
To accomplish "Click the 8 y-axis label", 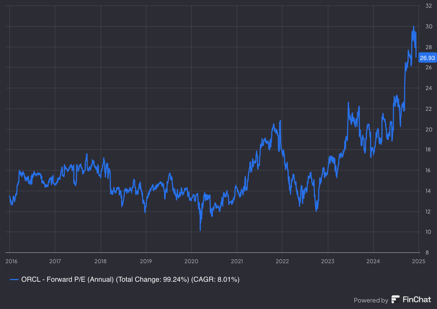I will [x=427, y=253].
